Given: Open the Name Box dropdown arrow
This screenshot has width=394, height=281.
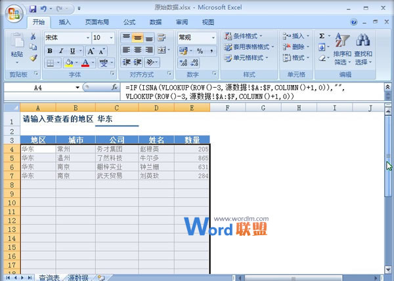Looking at the screenshot, I should (x=77, y=88).
